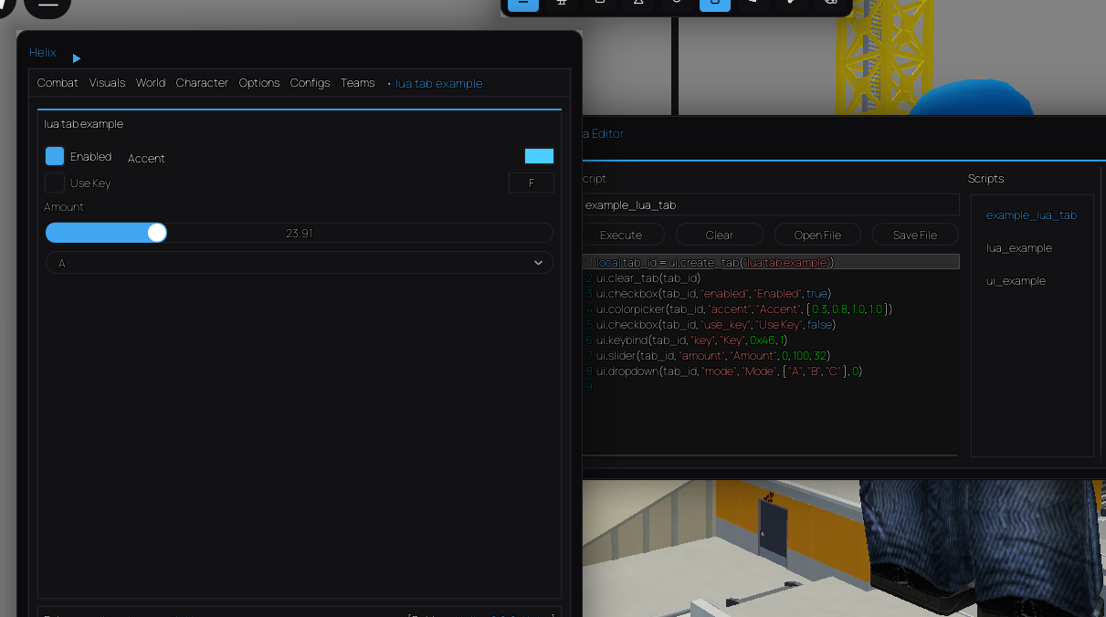1106x617 pixels.
Task: Go to the World tab
Action: [x=151, y=83]
